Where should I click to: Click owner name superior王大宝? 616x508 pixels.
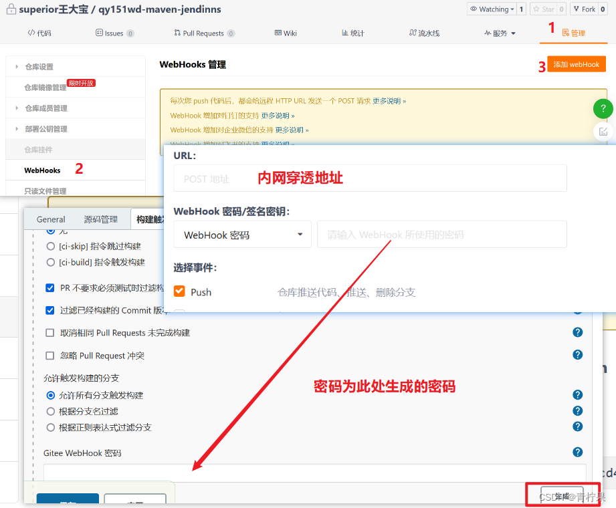(54, 9)
